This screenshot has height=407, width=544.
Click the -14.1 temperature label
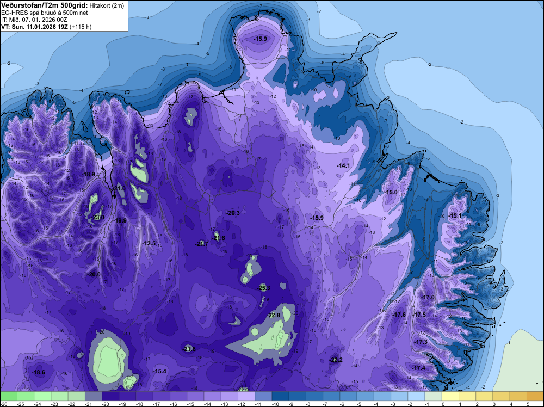tap(343, 166)
